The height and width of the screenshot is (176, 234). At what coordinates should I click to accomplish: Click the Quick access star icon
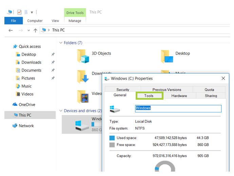coord(15,46)
